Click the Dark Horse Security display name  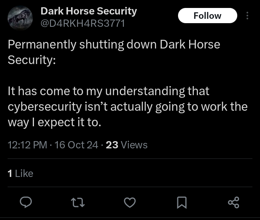click(x=88, y=11)
